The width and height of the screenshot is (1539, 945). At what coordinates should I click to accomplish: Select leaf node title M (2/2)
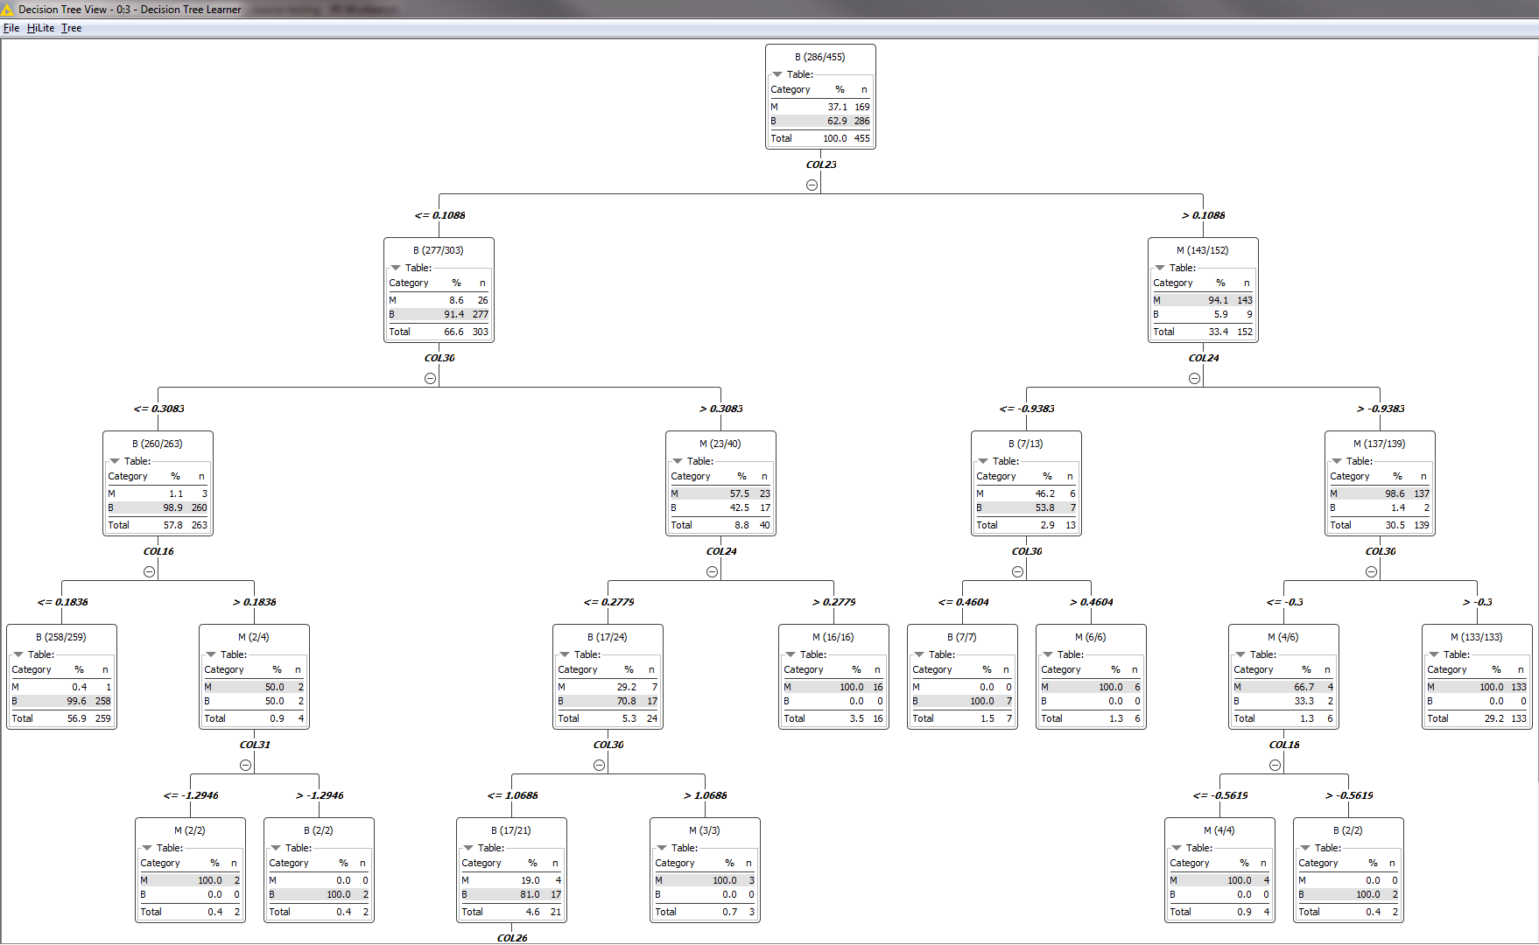190,830
